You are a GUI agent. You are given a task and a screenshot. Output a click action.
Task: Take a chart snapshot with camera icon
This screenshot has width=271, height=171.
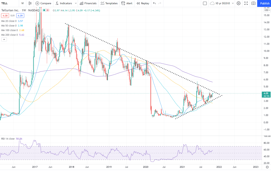coord(253,3)
